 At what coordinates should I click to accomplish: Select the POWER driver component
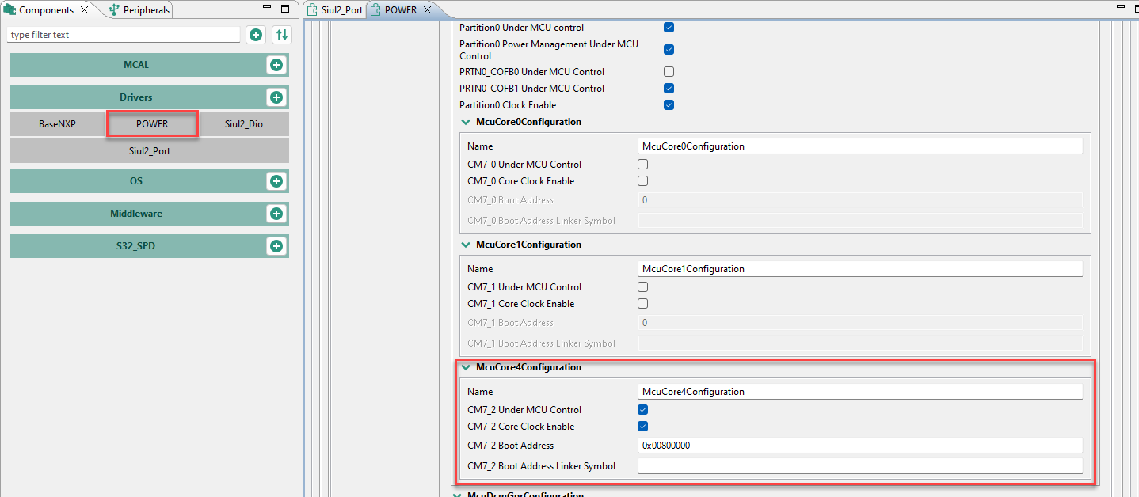(152, 124)
